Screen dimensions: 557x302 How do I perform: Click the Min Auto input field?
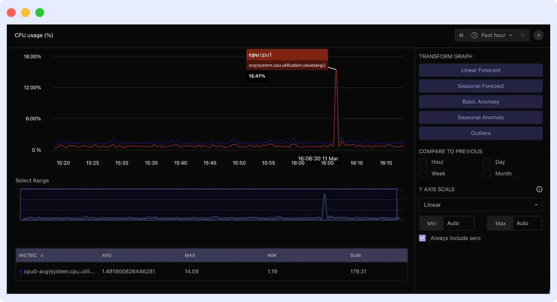click(x=459, y=223)
